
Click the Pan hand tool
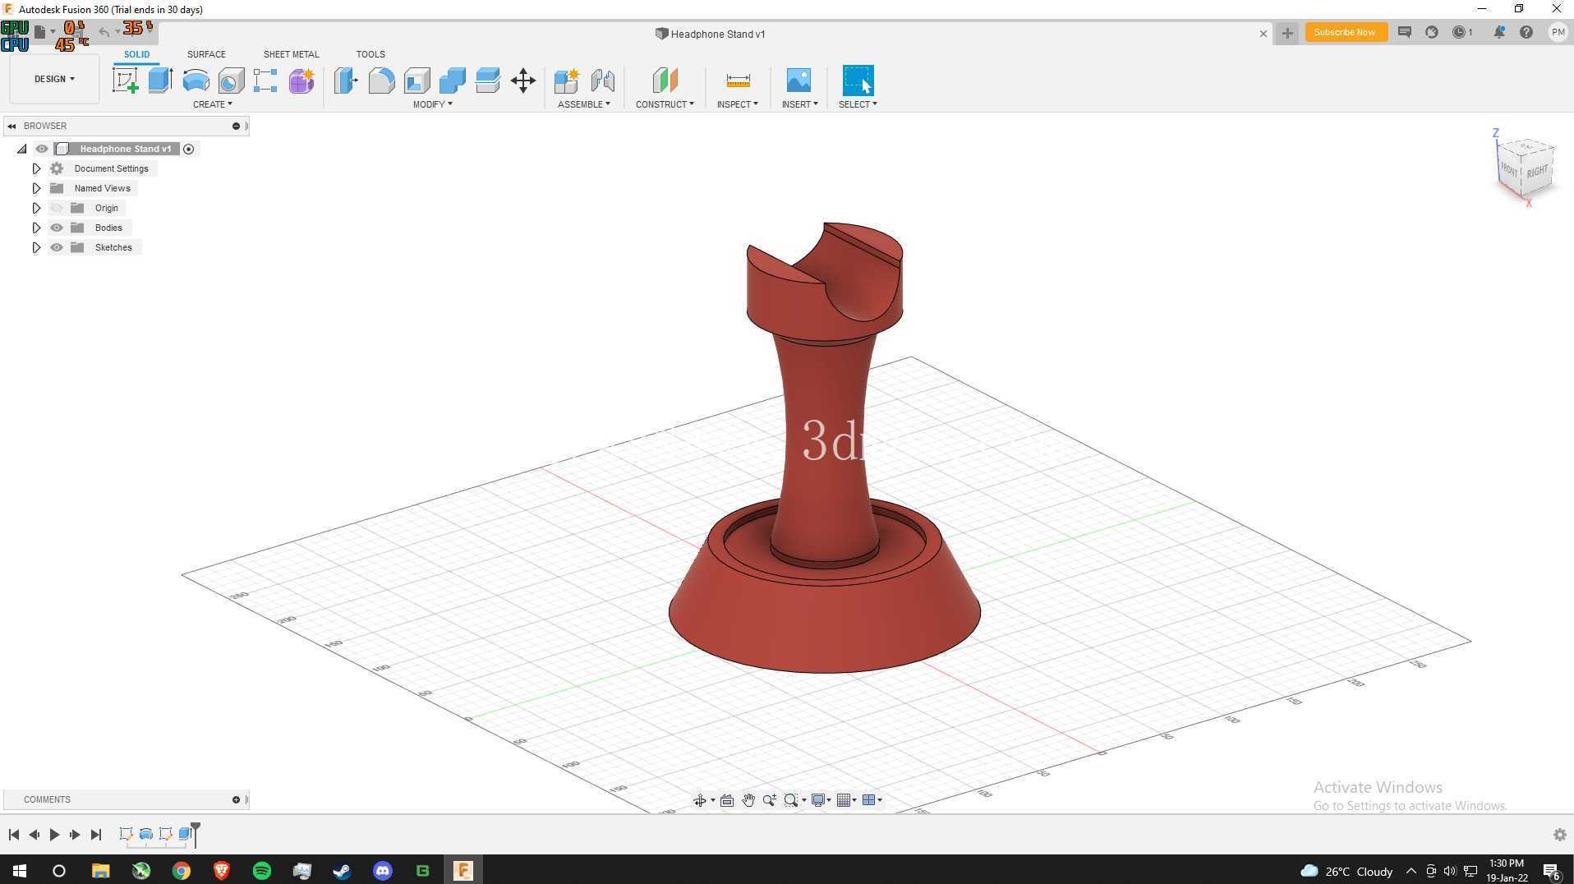coord(748,800)
